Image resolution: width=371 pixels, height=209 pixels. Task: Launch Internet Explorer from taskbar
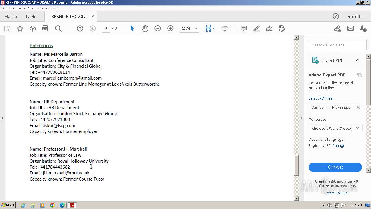23,205
